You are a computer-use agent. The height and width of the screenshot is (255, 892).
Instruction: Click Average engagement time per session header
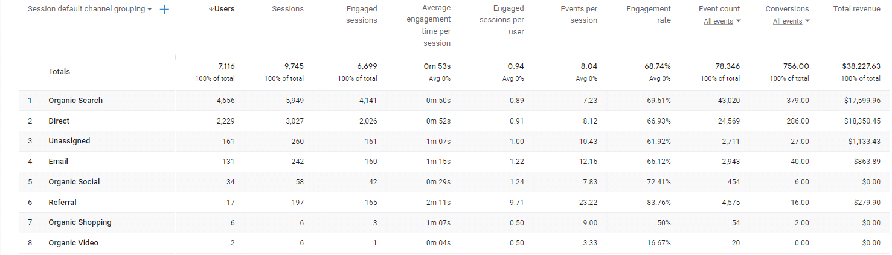tap(428, 26)
